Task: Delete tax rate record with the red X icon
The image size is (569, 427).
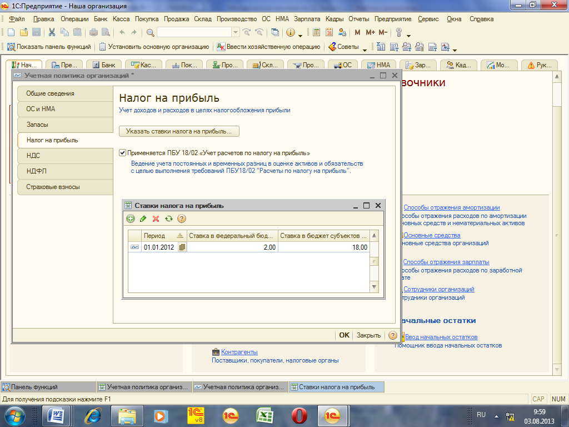Action: point(156,219)
